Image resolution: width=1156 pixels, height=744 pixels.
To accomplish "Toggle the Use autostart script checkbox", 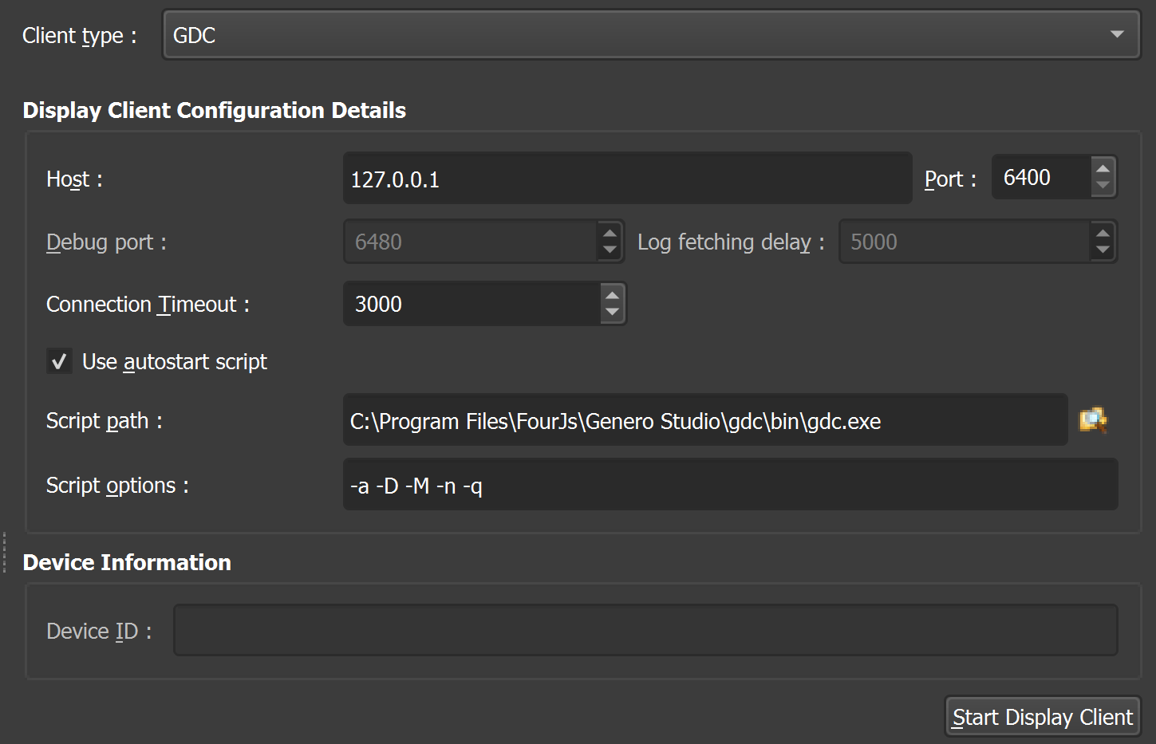I will 59,361.
